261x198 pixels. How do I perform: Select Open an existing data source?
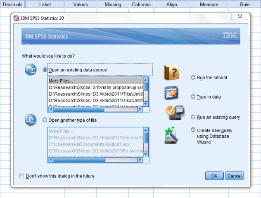click(x=45, y=70)
